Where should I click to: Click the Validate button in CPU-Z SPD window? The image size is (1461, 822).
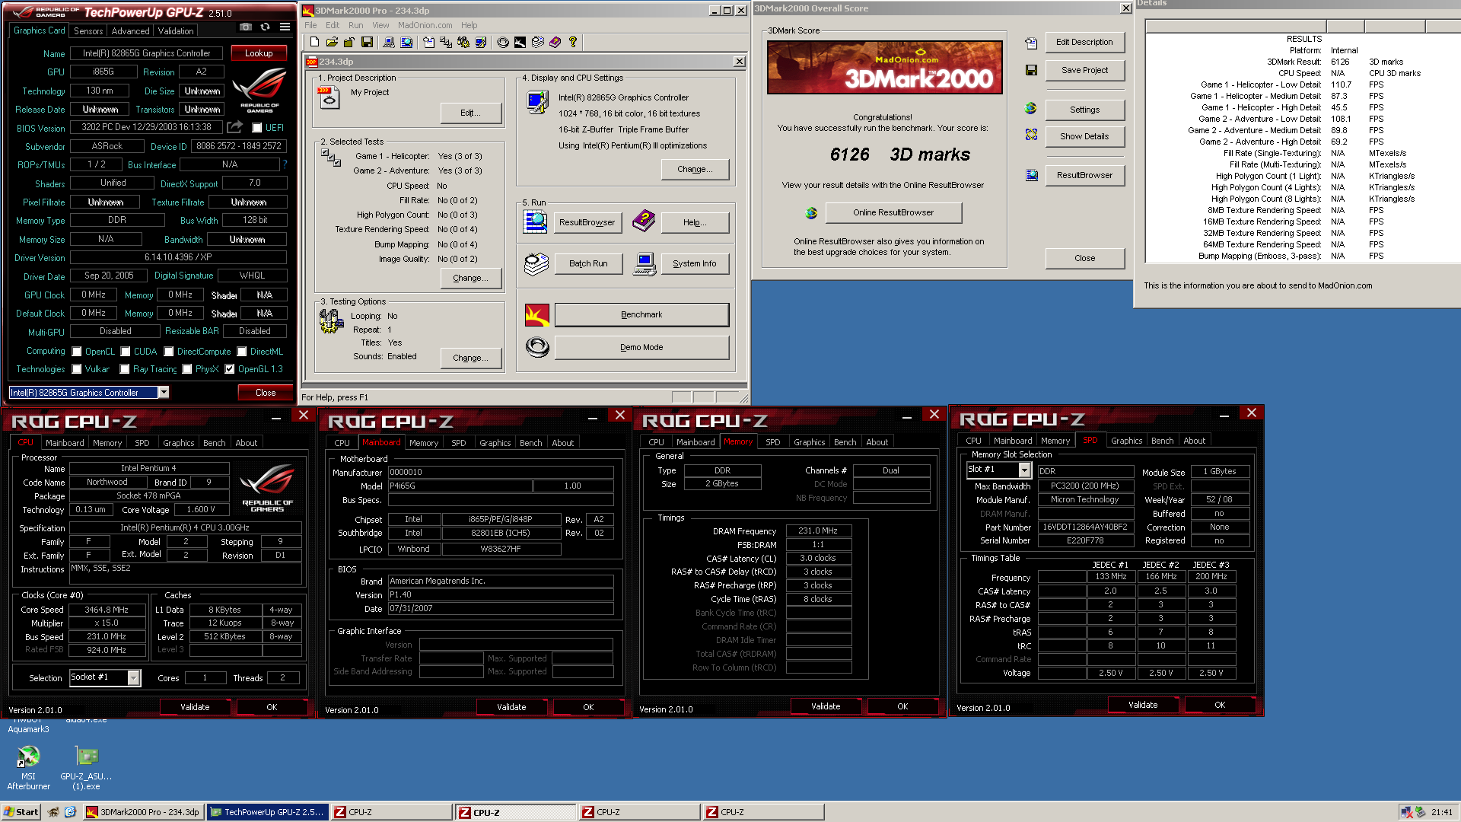click(x=1143, y=705)
